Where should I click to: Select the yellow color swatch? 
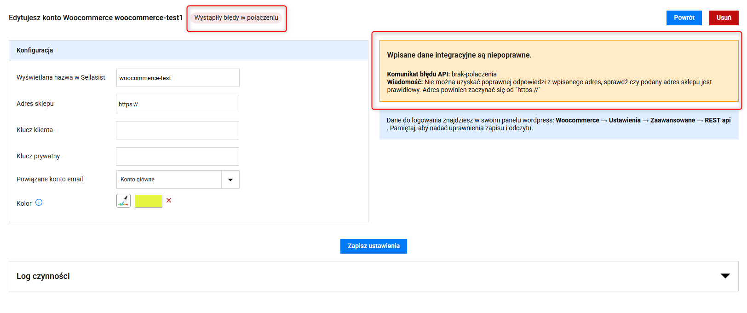point(148,201)
